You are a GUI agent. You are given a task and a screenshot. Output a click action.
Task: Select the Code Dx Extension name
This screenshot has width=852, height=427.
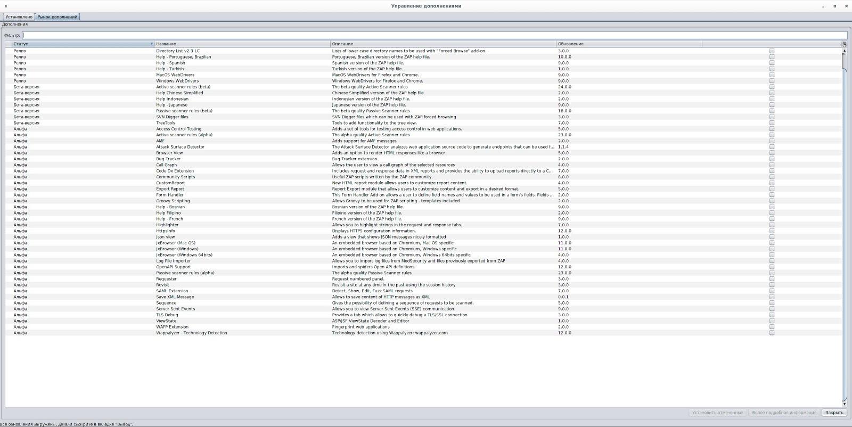pyautogui.click(x=175, y=171)
